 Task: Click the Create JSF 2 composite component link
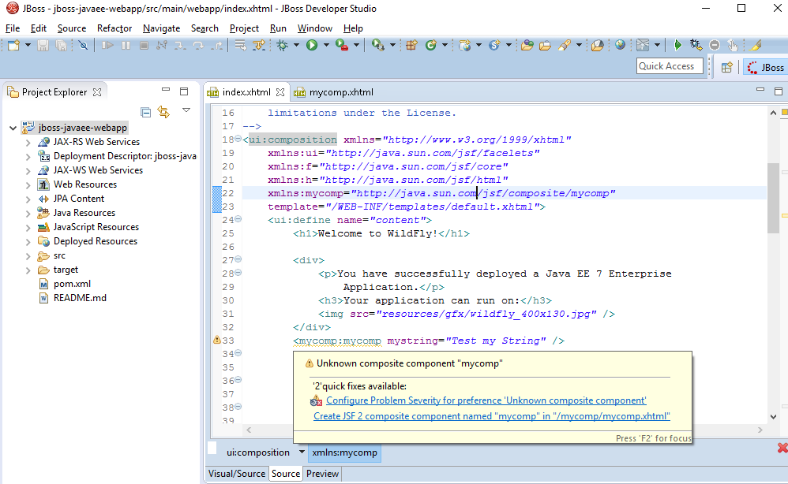pyautogui.click(x=491, y=416)
